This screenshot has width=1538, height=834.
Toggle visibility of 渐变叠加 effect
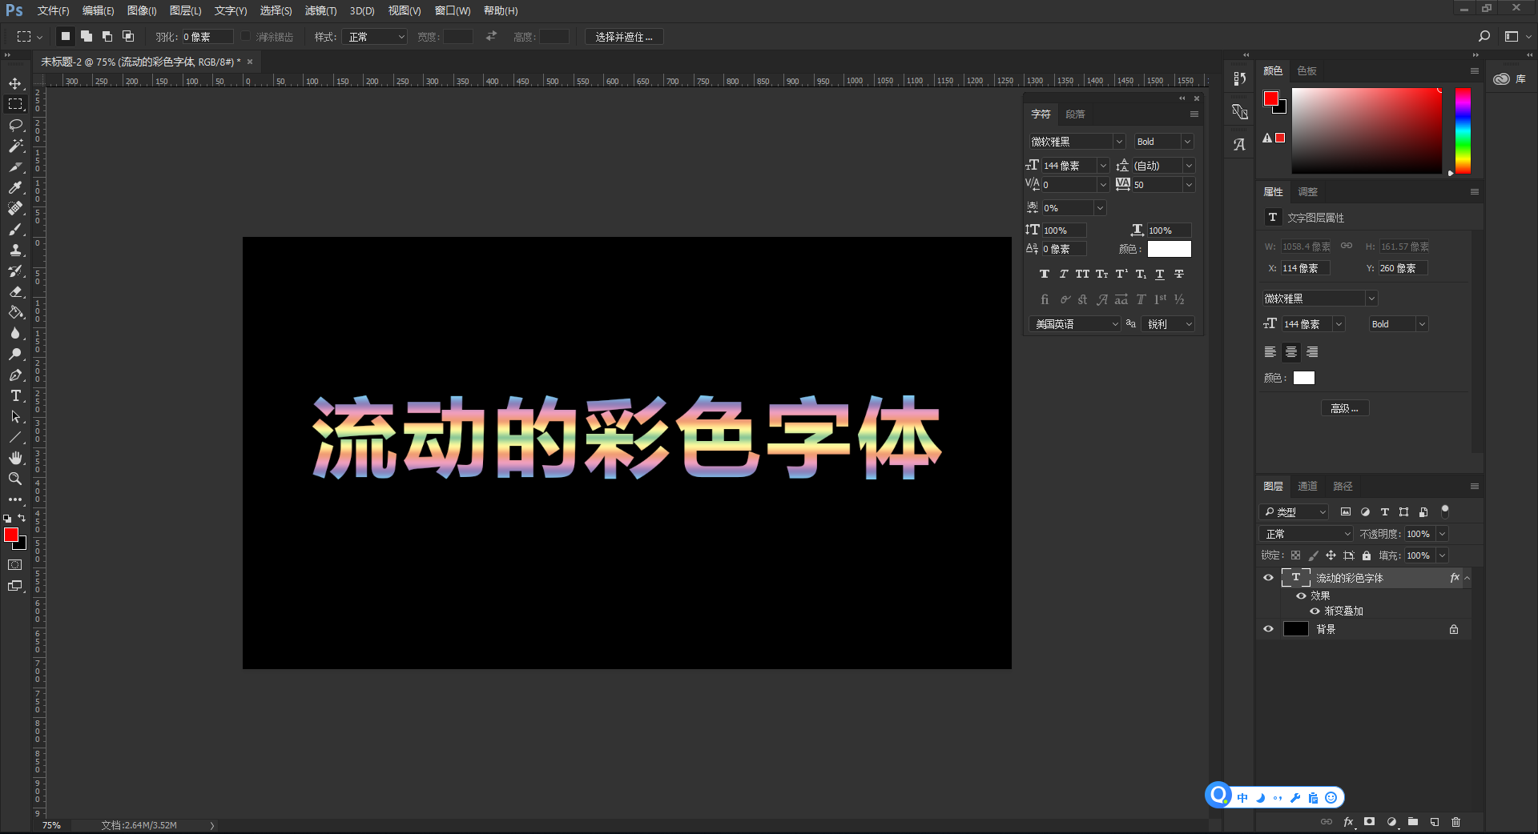[1315, 611]
